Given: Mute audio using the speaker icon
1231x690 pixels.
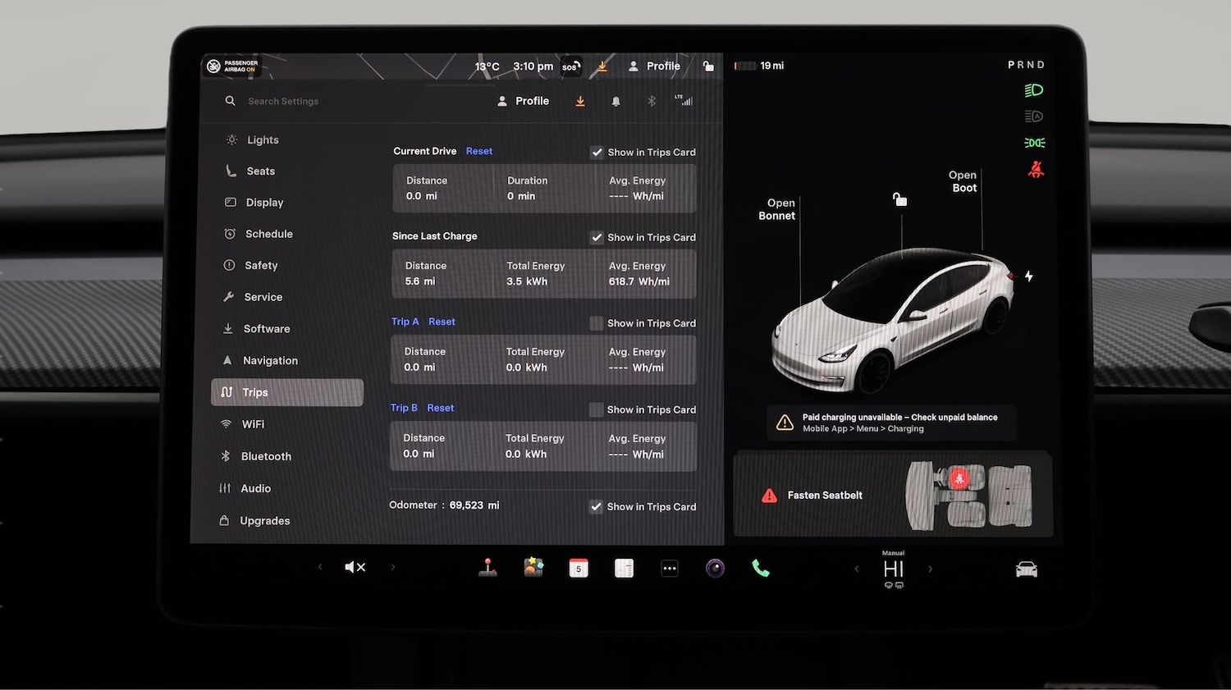Looking at the screenshot, I should [355, 567].
